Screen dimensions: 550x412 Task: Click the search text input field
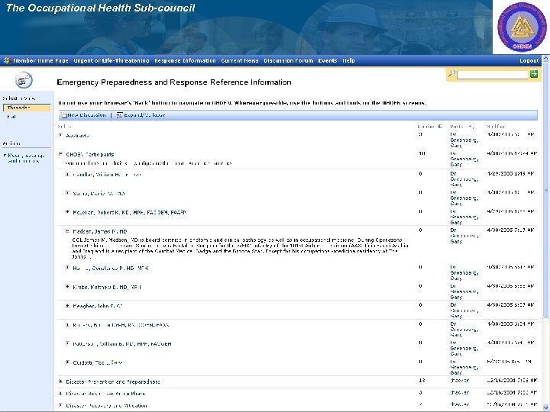(492, 74)
